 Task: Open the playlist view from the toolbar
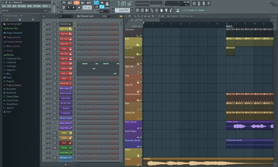pos(138,11)
